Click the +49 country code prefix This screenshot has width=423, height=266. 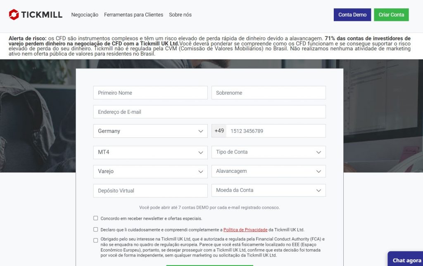[x=219, y=131]
